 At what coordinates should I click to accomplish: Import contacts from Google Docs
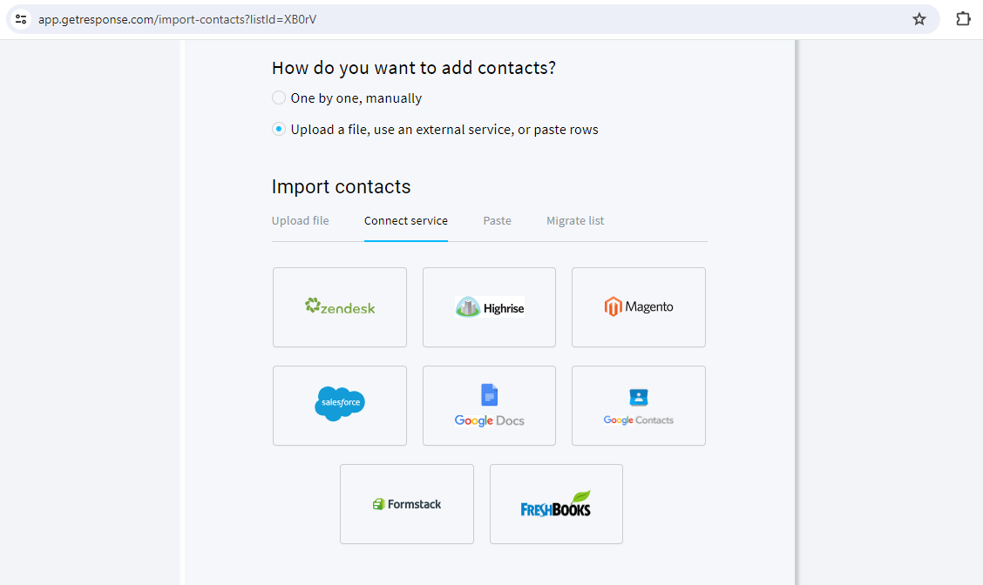coord(489,405)
